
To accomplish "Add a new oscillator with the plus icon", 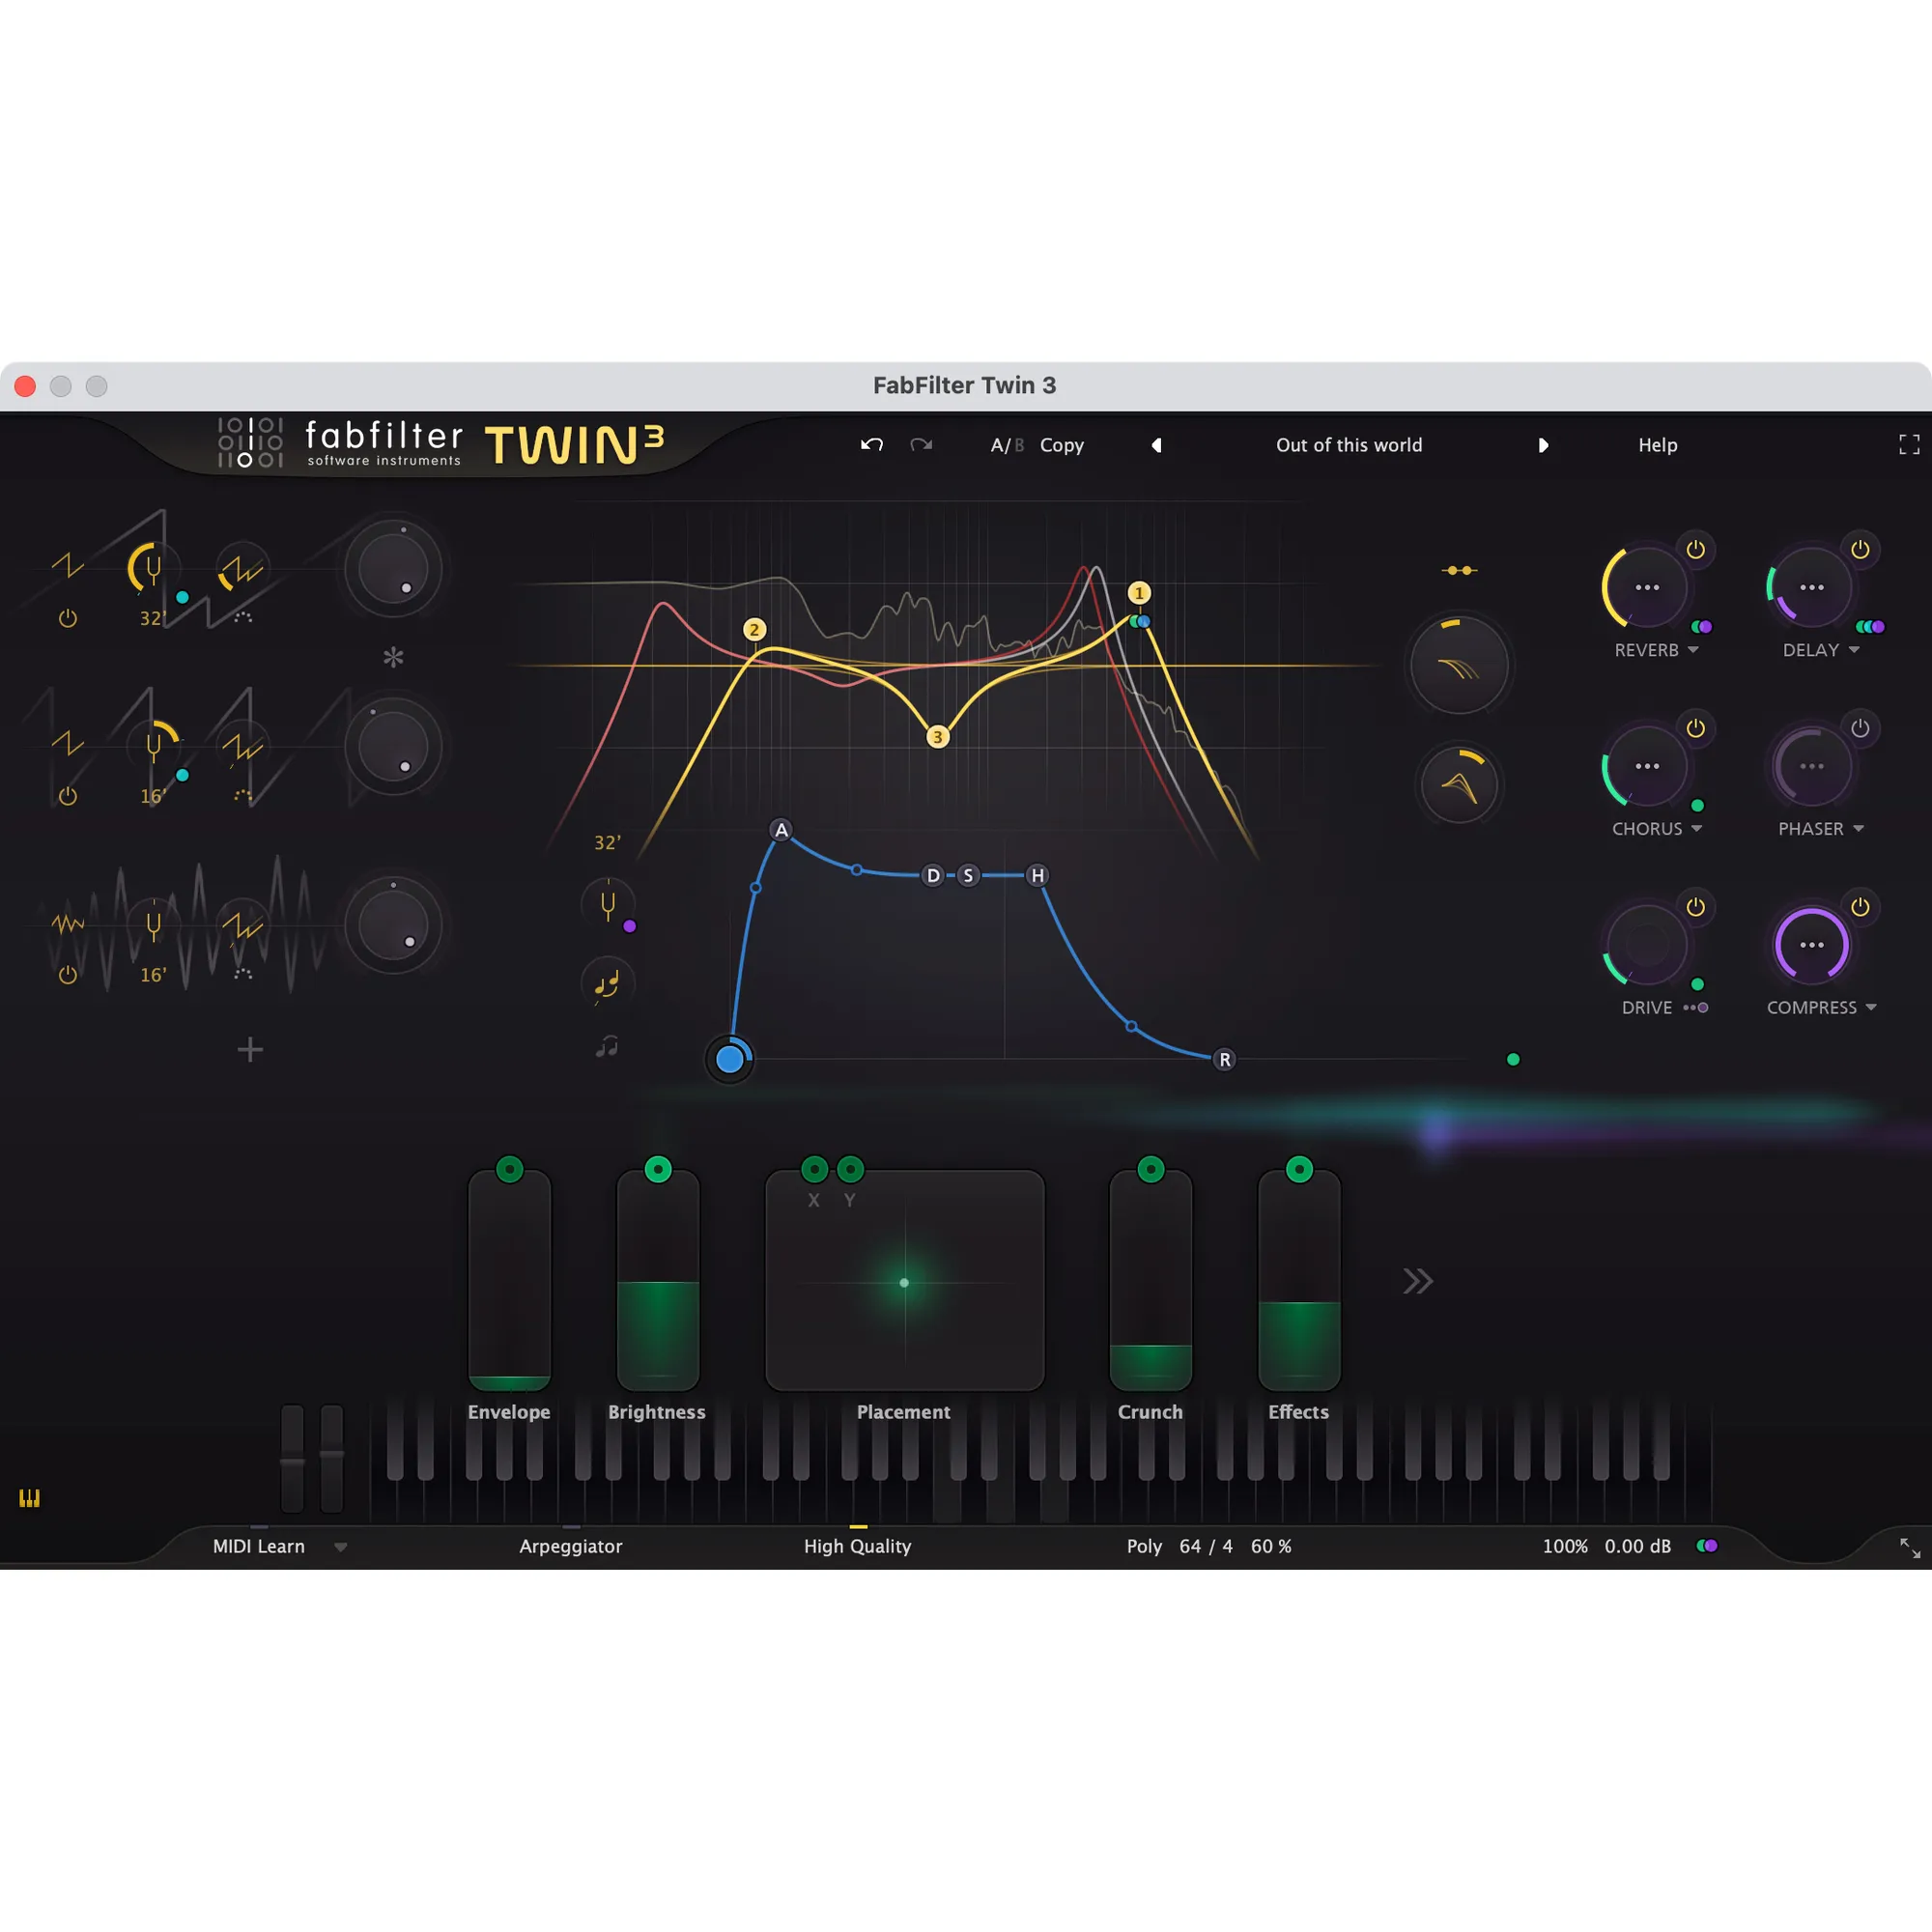I will click(250, 1049).
